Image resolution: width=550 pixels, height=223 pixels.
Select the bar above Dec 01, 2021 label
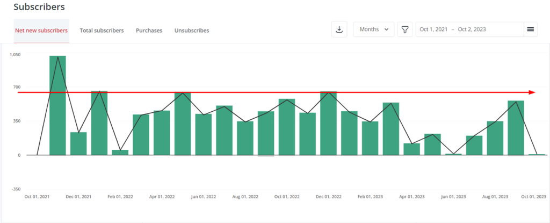tap(78, 143)
